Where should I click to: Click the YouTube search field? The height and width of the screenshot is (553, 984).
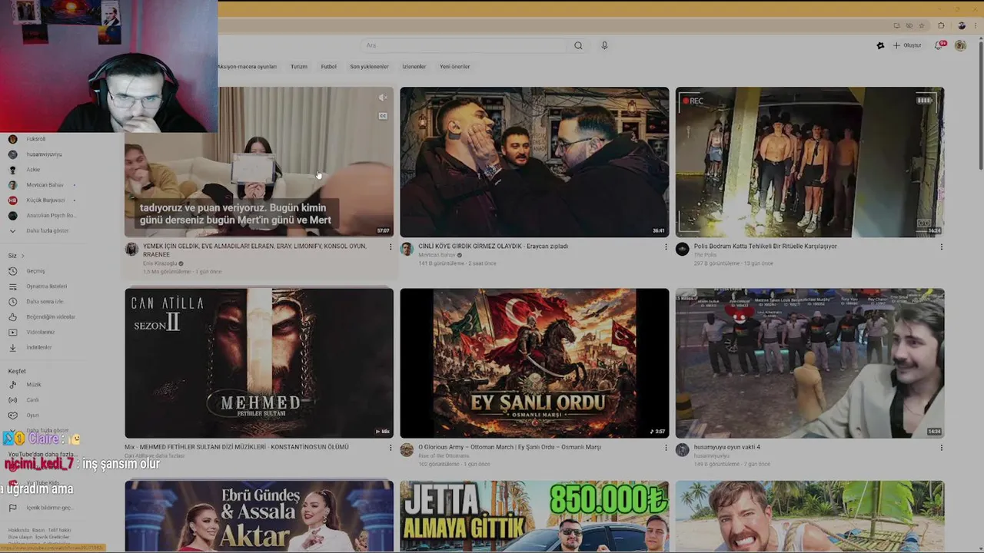(x=465, y=45)
